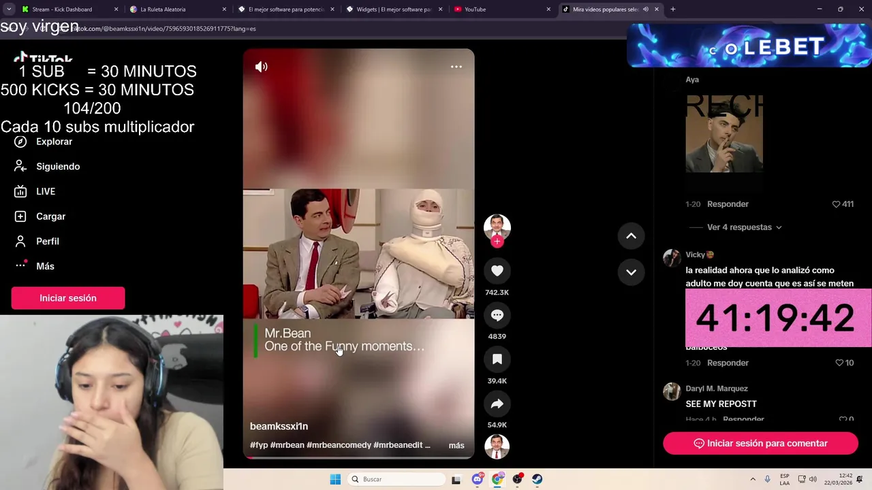
Task: Open the sound disc avatar at bottom
Action: click(x=497, y=446)
